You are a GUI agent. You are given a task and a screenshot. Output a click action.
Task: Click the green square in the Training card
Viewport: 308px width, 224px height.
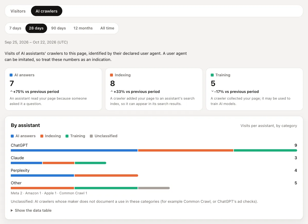[x=212, y=75]
